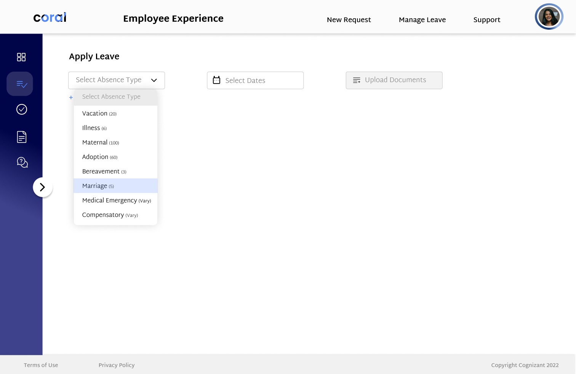Open the help chat question icon in sidebar
This screenshot has width=576, height=374.
22,162
